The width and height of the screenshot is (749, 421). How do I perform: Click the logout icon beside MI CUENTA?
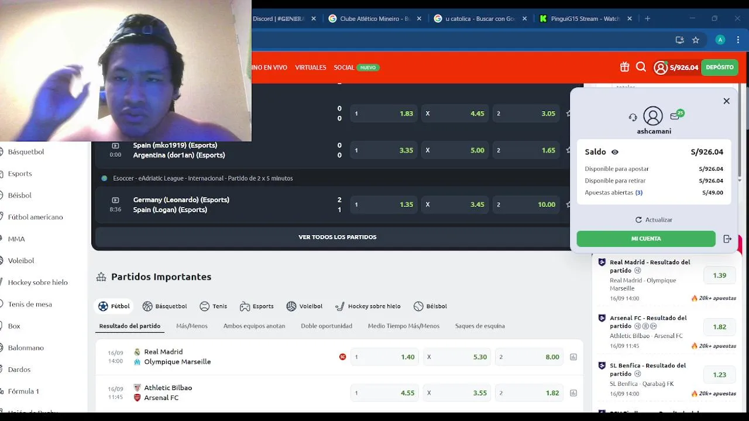click(727, 239)
